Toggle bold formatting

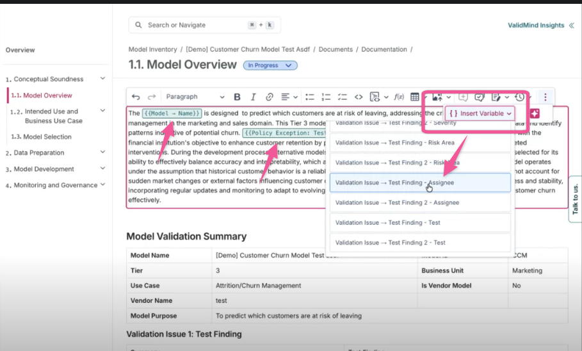237,97
